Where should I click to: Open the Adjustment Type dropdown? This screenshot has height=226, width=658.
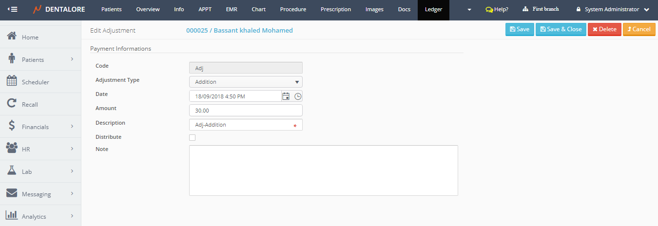(x=246, y=82)
